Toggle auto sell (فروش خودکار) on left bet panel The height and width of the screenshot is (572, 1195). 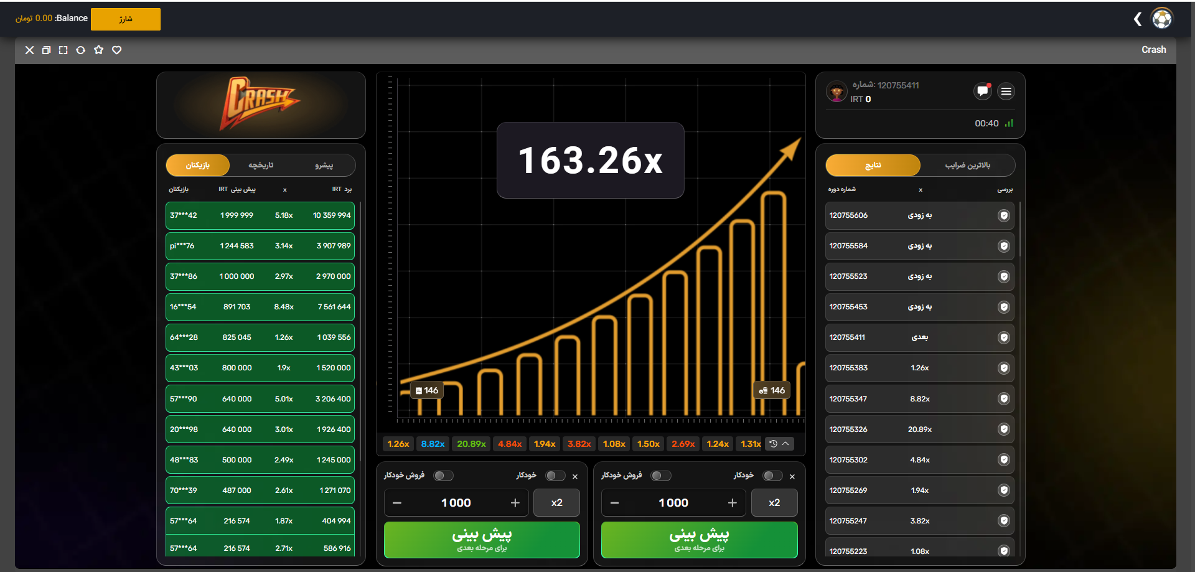[443, 476]
